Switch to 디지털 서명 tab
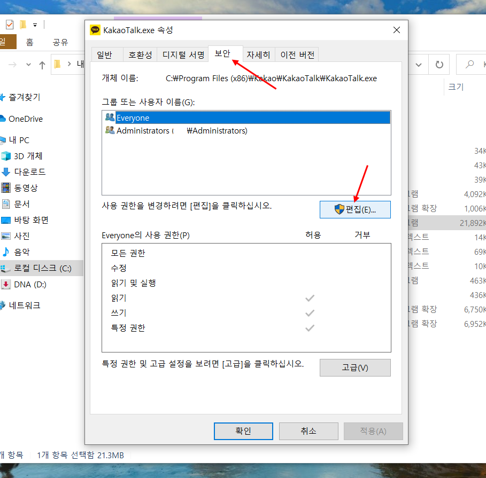486x478 pixels. point(183,55)
